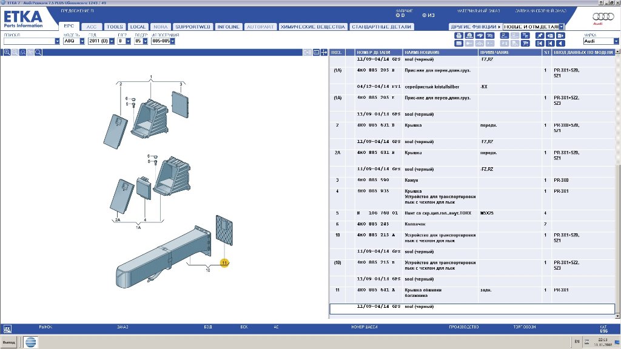Click the pin icon in toolbar
621x349 pixels.
pyautogui.click(x=540, y=36)
